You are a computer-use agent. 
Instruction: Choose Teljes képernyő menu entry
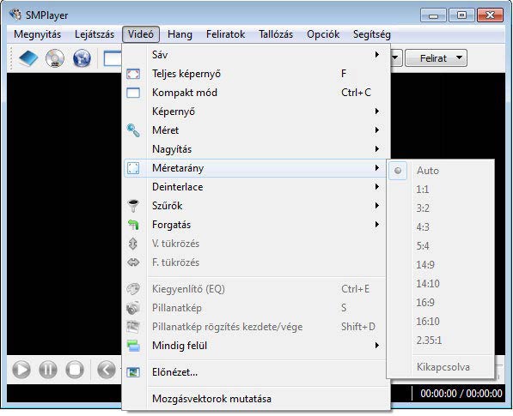tap(256, 74)
